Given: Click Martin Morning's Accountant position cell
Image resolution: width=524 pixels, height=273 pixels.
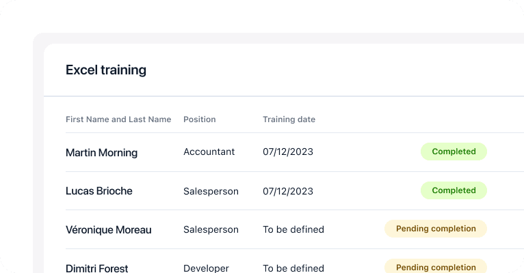Looking at the screenshot, I should (x=209, y=152).
